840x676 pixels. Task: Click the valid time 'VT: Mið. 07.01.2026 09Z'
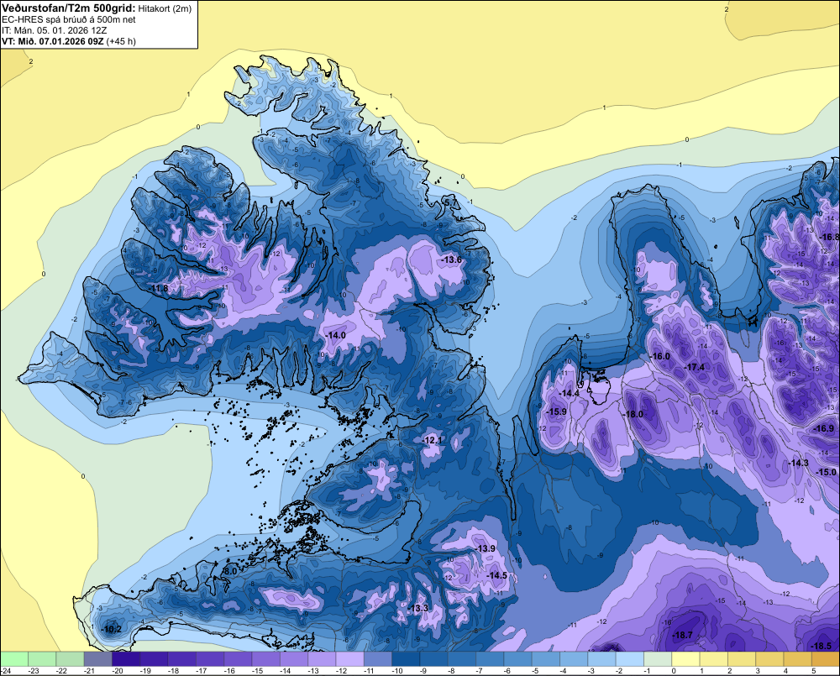point(52,41)
